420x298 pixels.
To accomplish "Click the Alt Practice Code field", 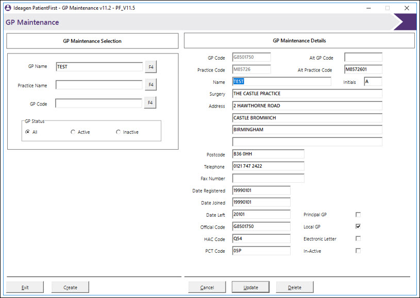I will coord(363,69).
